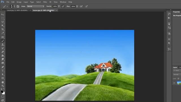181x102 pixels.
Task: Select the Path Selection tool
Action: coord(3,75)
